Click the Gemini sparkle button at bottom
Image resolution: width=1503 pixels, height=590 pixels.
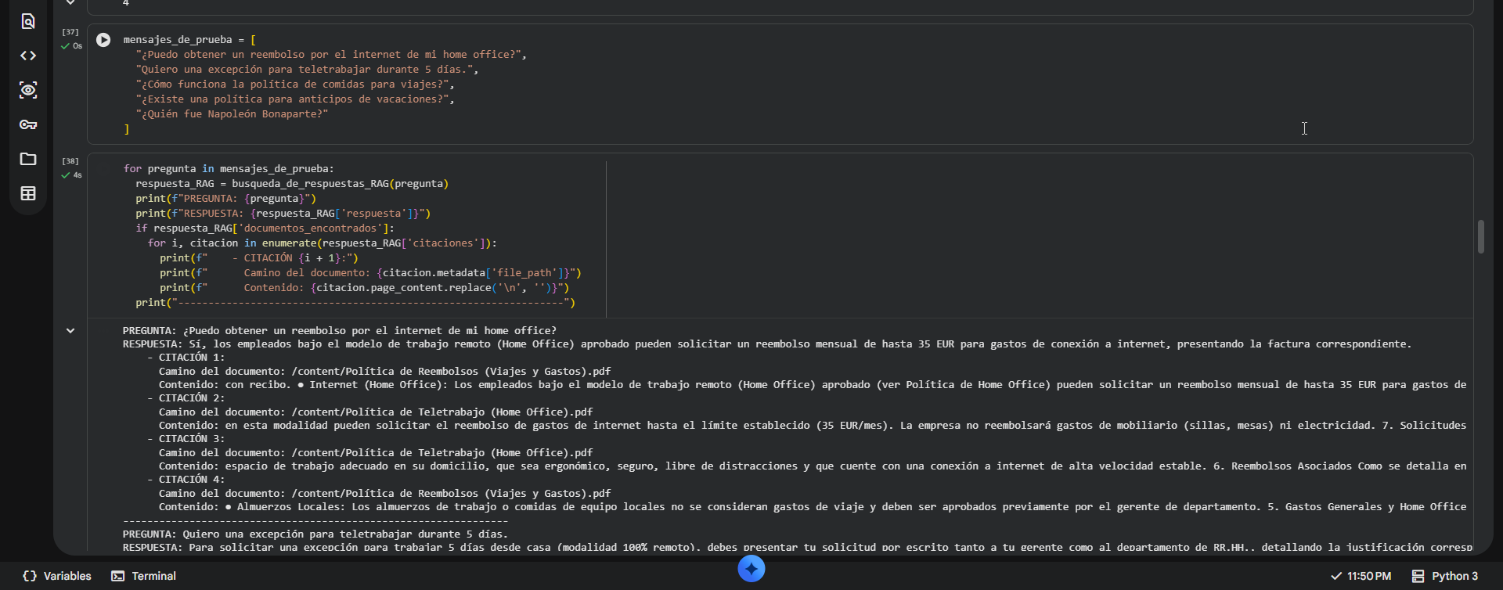pyautogui.click(x=751, y=569)
